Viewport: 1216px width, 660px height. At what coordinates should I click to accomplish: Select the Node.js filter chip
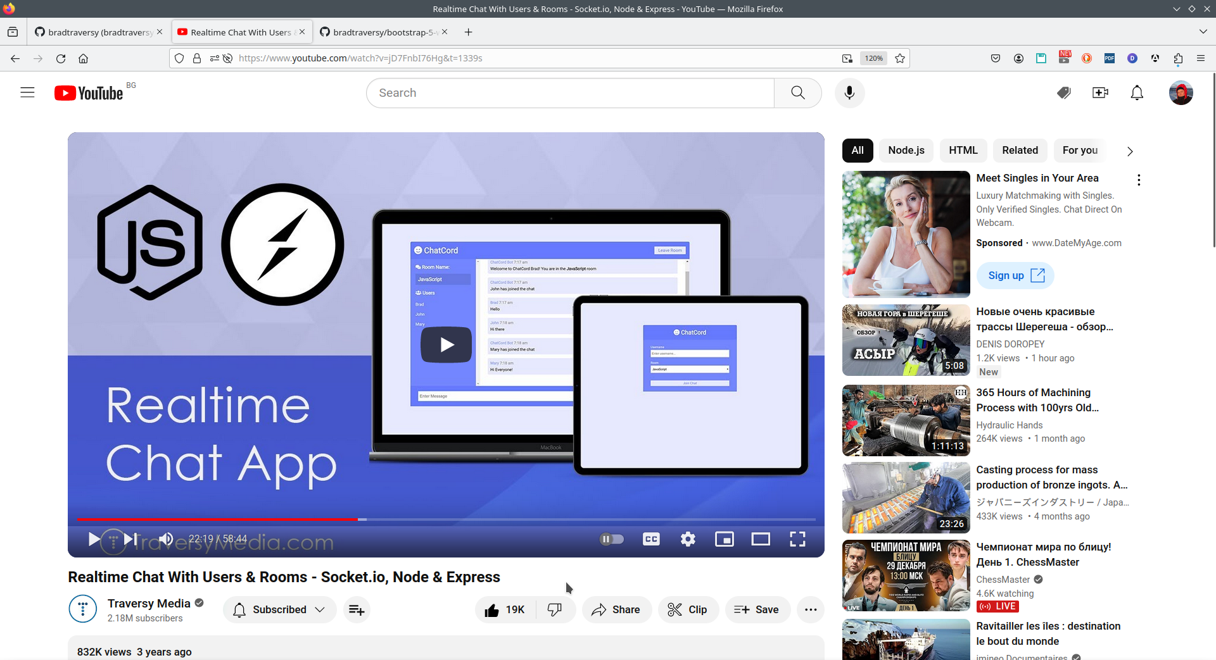click(906, 151)
